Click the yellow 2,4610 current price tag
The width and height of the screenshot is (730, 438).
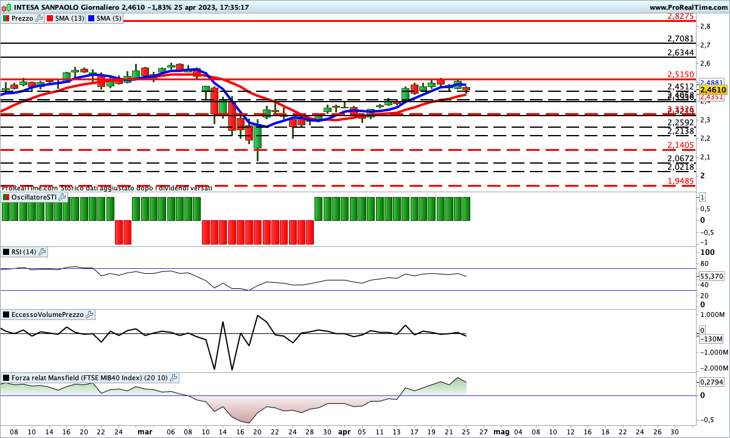point(712,89)
